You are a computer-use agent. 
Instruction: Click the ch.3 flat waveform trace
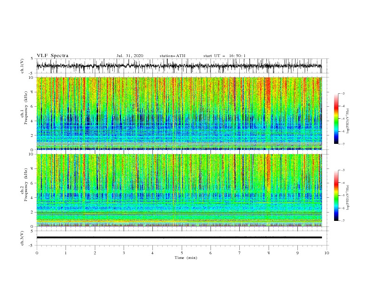coord(179,238)
